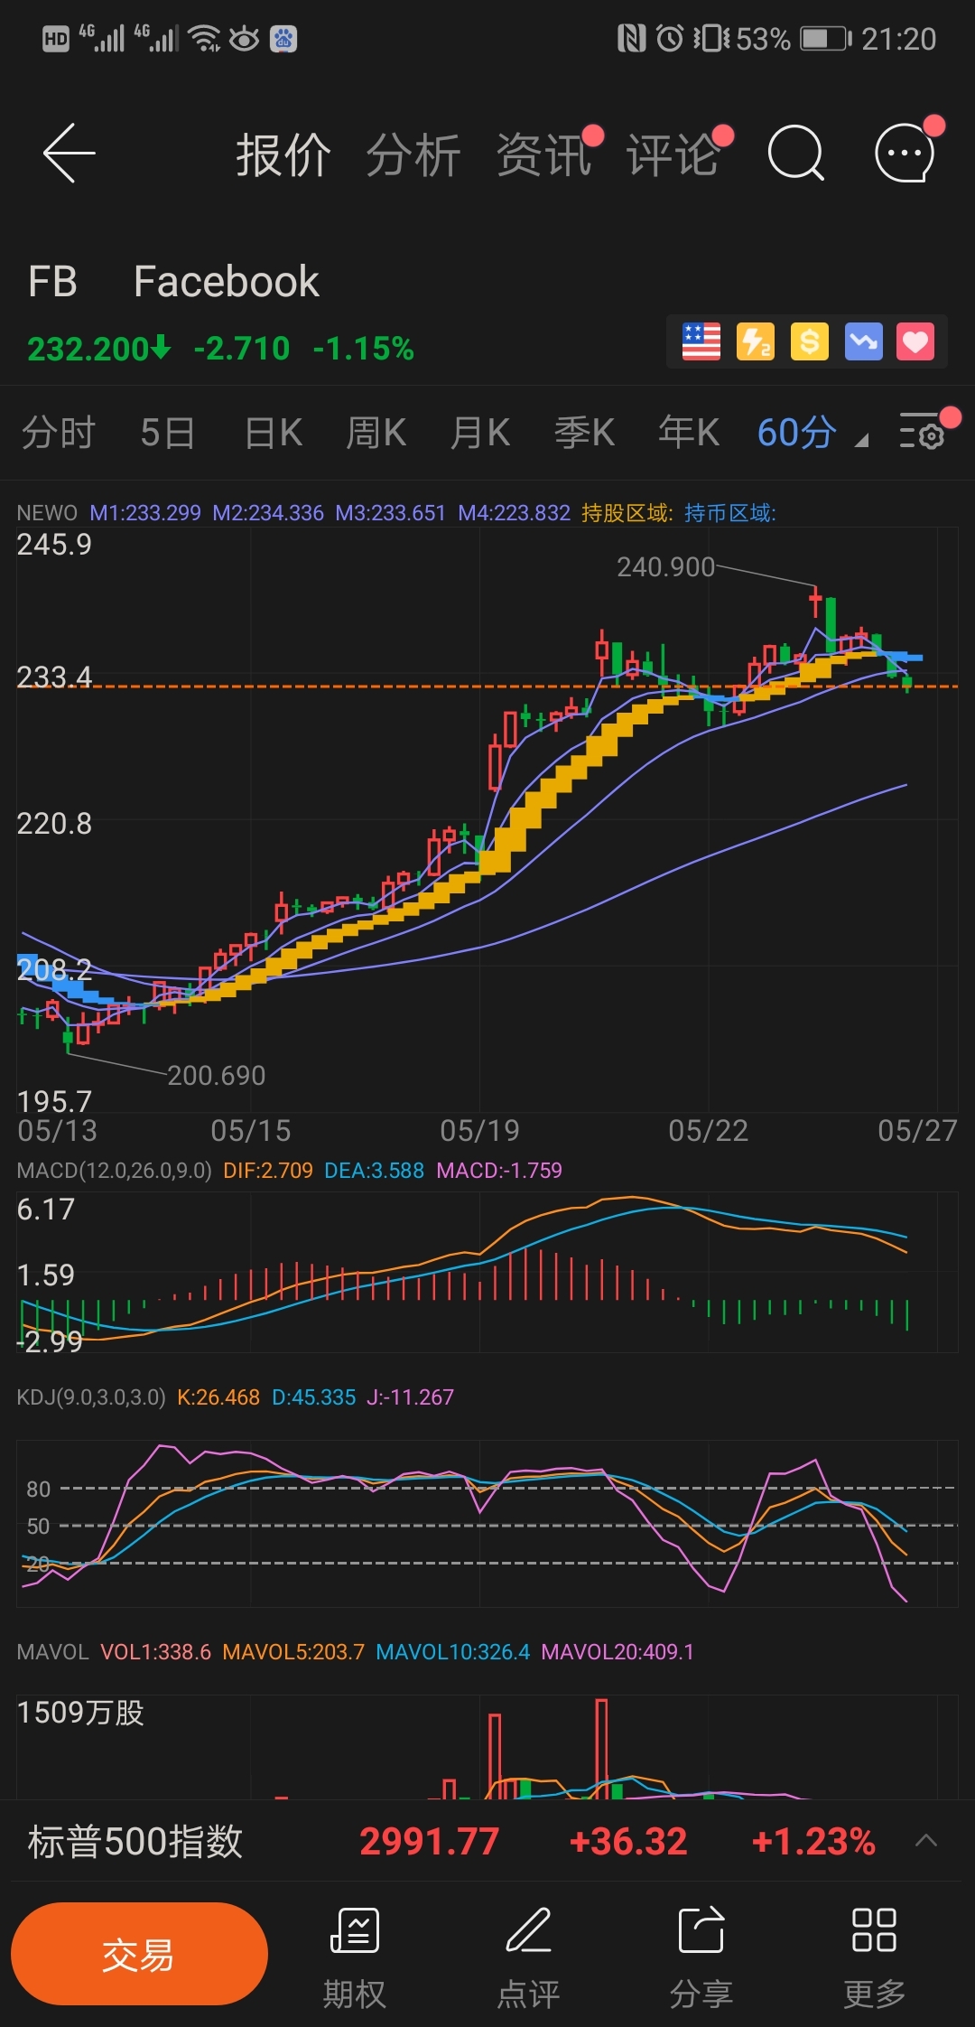Switch to the 报价 tab

[x=283, y=154]
